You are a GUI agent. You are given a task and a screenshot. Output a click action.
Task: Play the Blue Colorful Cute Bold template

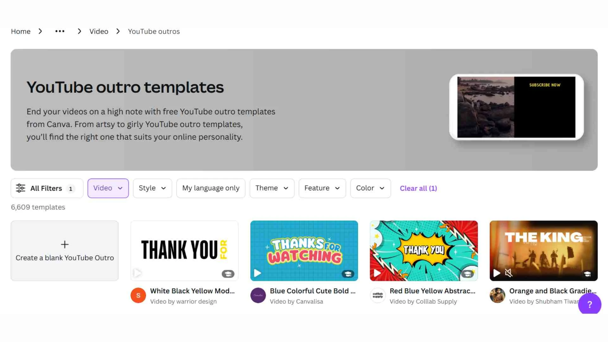[257, 273]
